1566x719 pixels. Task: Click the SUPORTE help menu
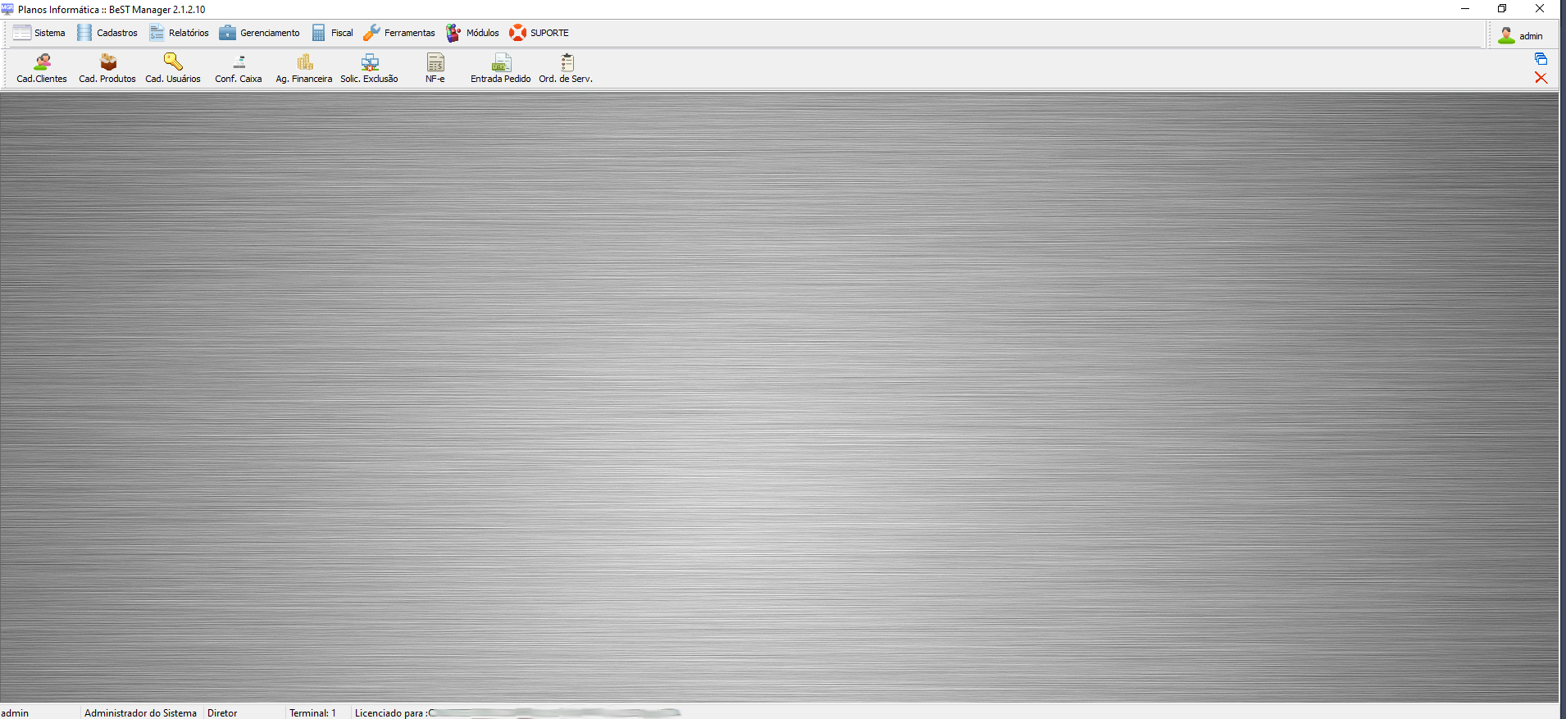tap(539, 33)
